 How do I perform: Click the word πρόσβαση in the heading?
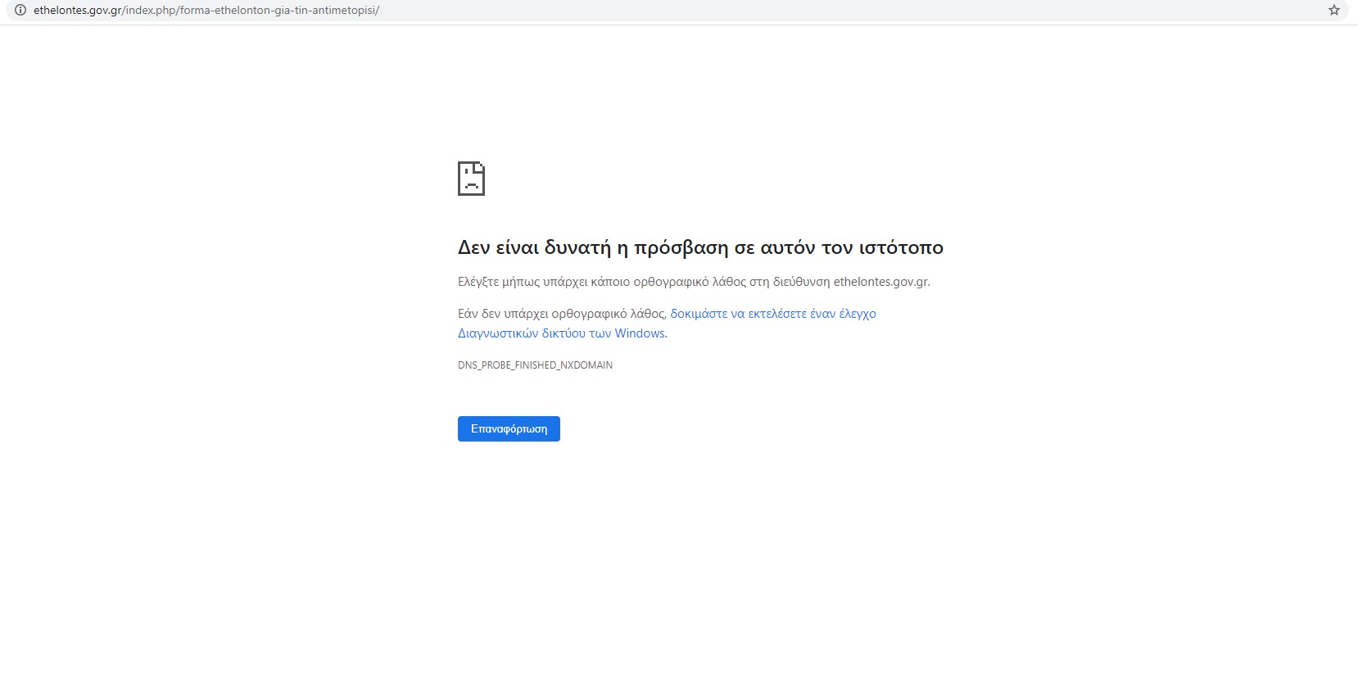click(x=681, y=247)
